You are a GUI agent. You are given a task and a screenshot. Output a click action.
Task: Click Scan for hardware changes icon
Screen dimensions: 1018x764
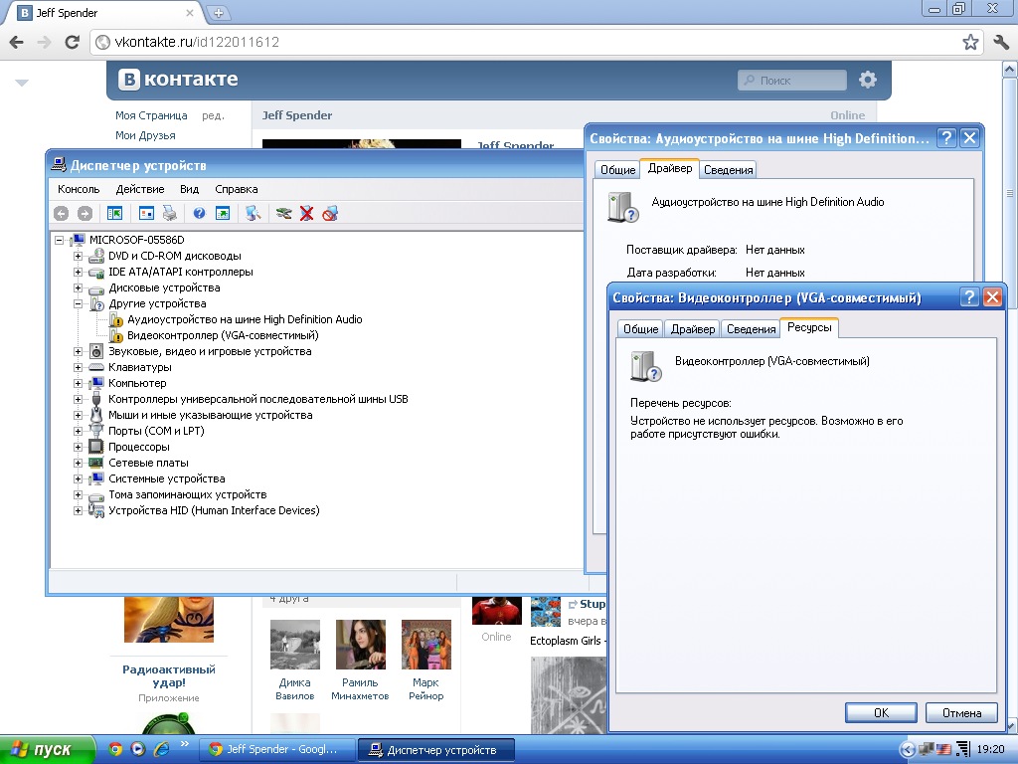click(x=254, y=213)
